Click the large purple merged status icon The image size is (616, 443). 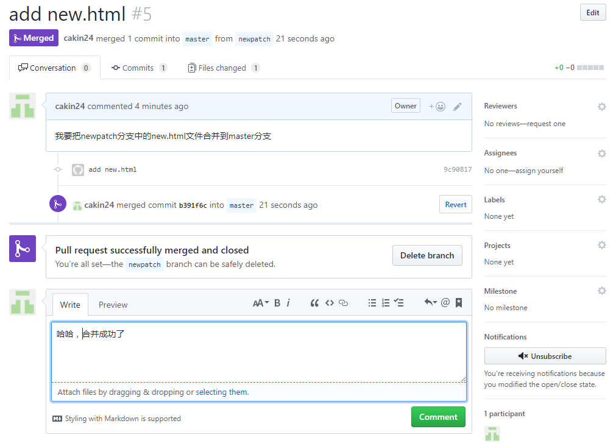point(23,249)
